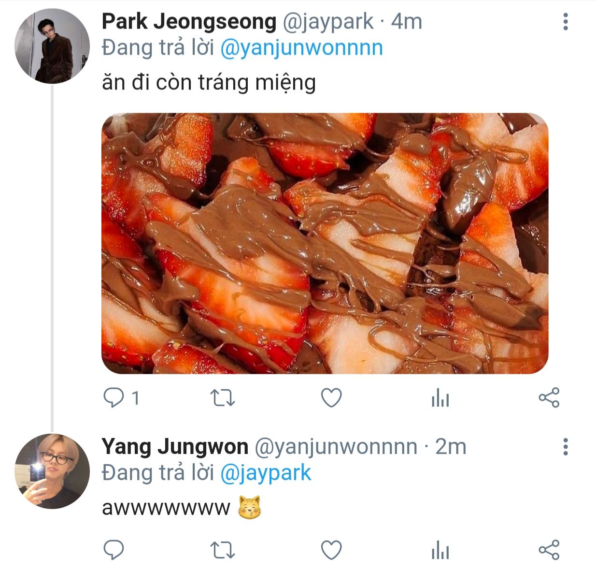Image resolution: width=596 pixels, height=572 pixels.
Task: Enlarge the chocolate strawberry photo
Action: click(x=325, y=243)
